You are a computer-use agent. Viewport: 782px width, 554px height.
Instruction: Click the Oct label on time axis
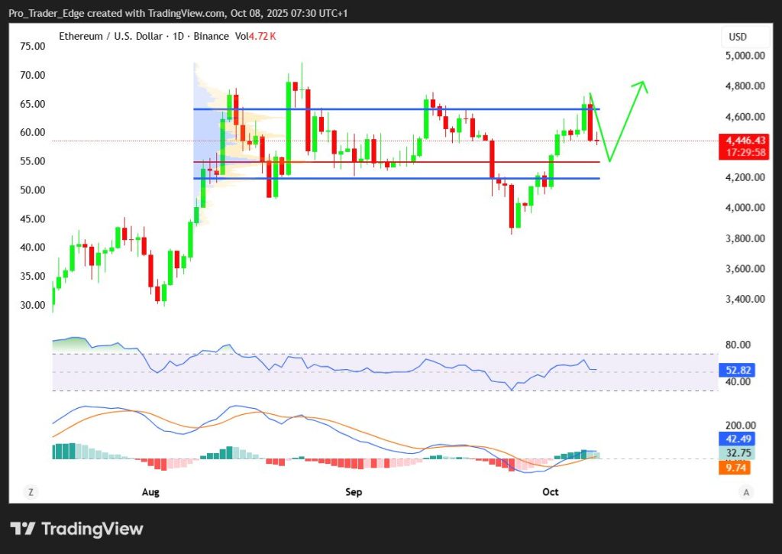pos(551,493)
